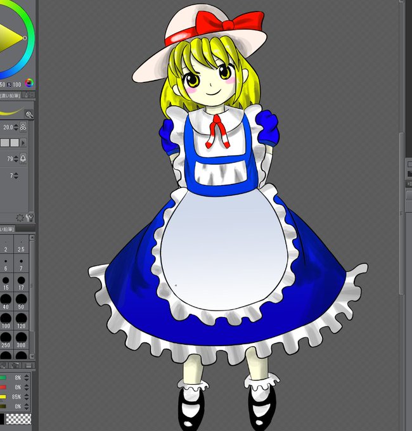Click brush size list scroll-down arrow
The image size is (412, 431).
click(x=32, y=356)
